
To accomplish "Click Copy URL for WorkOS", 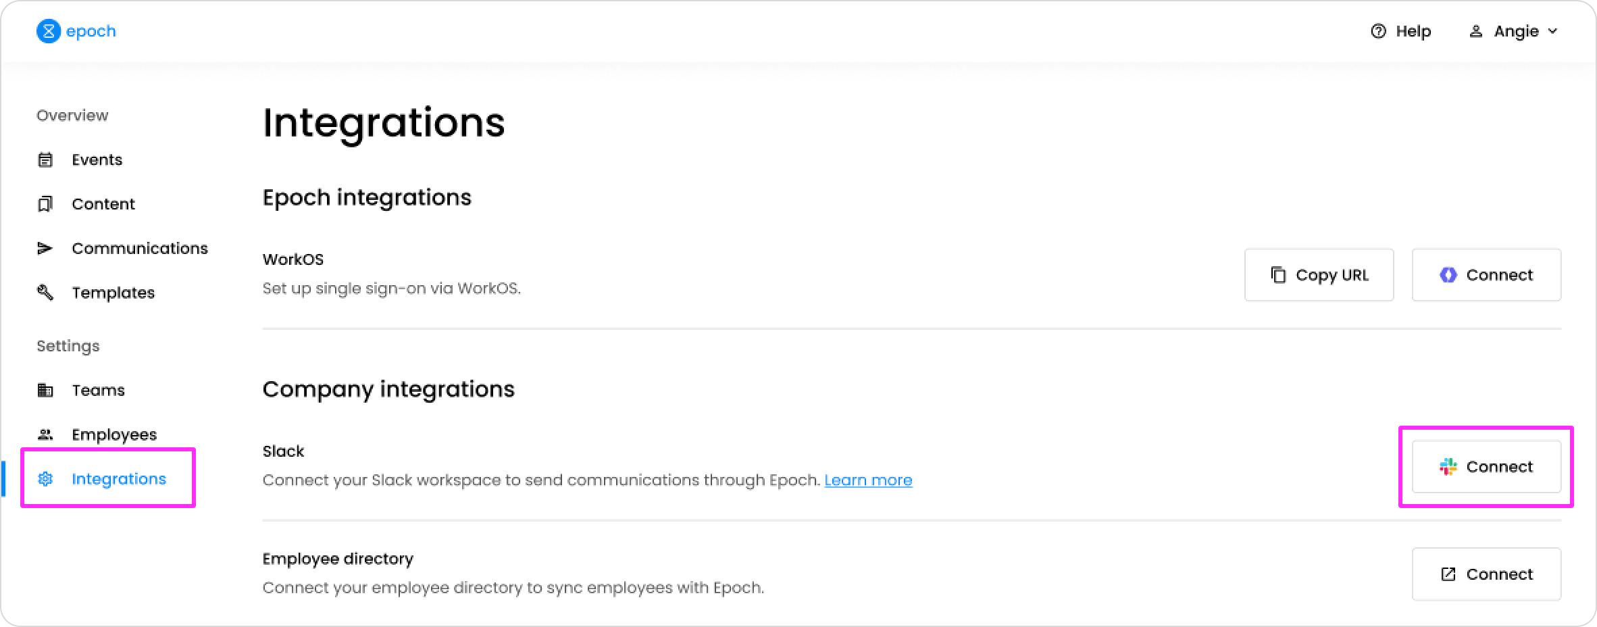I will 1319,275.
